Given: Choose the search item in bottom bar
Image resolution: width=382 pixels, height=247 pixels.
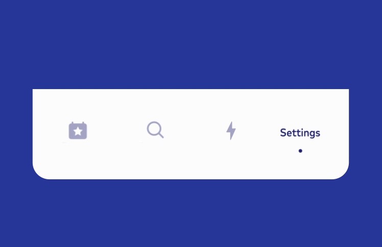Looking at the screenshot, I should [x=155, y=130].
